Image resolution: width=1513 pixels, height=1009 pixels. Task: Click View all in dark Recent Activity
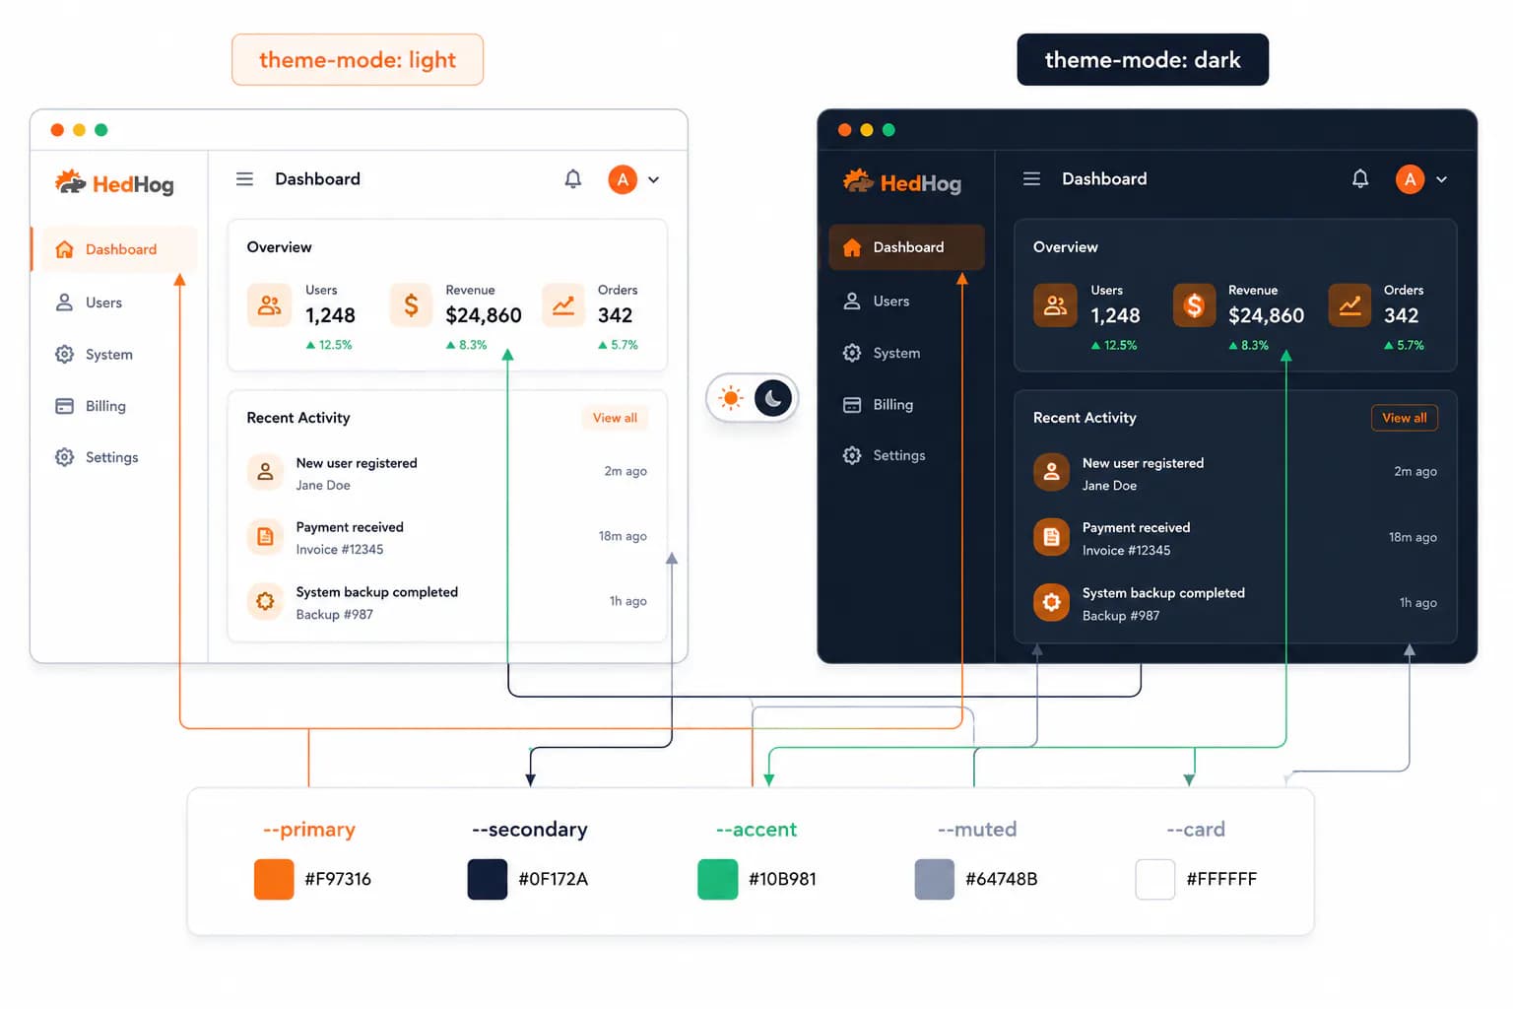click(1405, 418)
